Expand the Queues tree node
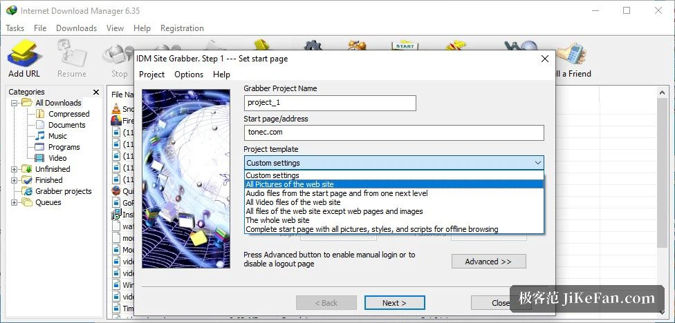This screenshot has height=323, width=675. pyautogui.click(x=15, y=203)
